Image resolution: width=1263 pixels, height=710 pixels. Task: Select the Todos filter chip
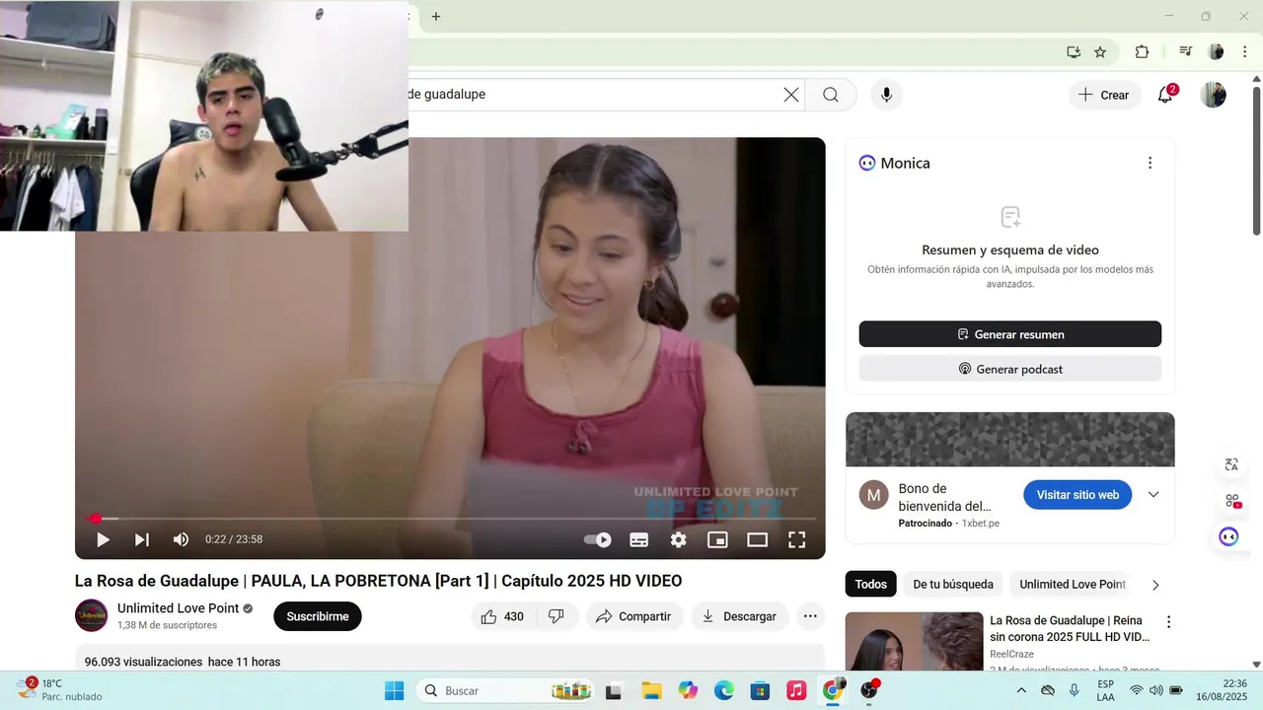click(x=870, y=584)
